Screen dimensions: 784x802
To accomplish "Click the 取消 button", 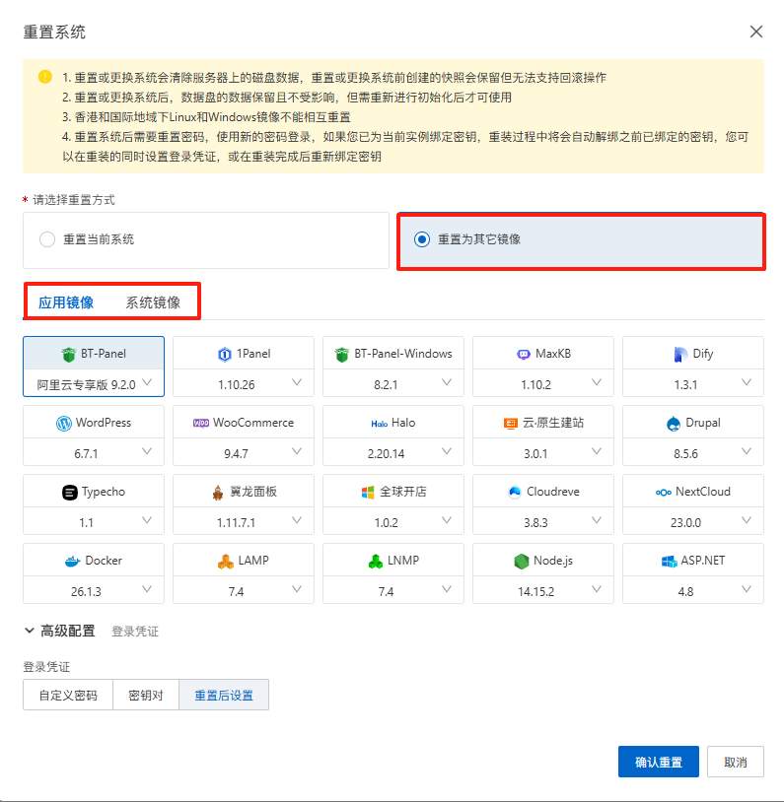I will pos(736,762).
